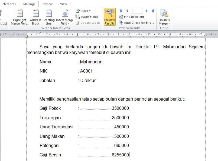This screenshot has width=218, height=161.
Task: Jump to the last record
Action: pyautogui.click(x=153, y=11)
